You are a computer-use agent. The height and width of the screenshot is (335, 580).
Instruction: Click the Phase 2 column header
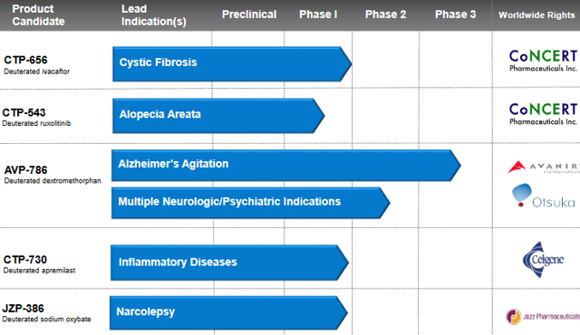click(385, 14)
